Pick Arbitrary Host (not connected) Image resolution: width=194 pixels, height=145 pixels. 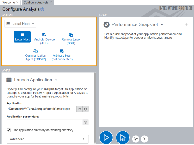pos(62,55)
